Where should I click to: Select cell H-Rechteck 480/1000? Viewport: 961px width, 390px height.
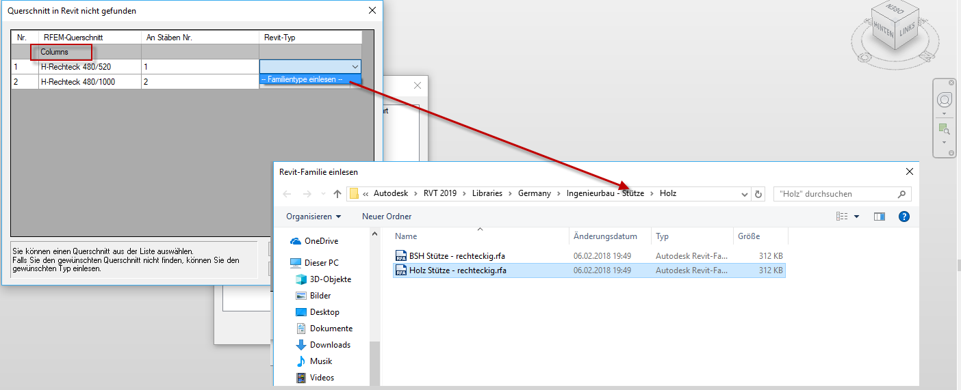point(90,82)
